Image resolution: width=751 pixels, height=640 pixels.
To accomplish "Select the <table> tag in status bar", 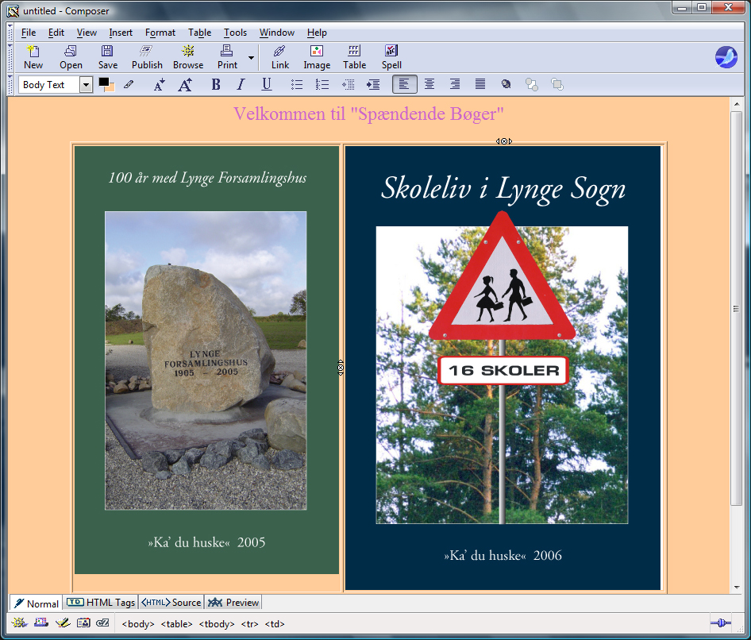I will point(176,623).
